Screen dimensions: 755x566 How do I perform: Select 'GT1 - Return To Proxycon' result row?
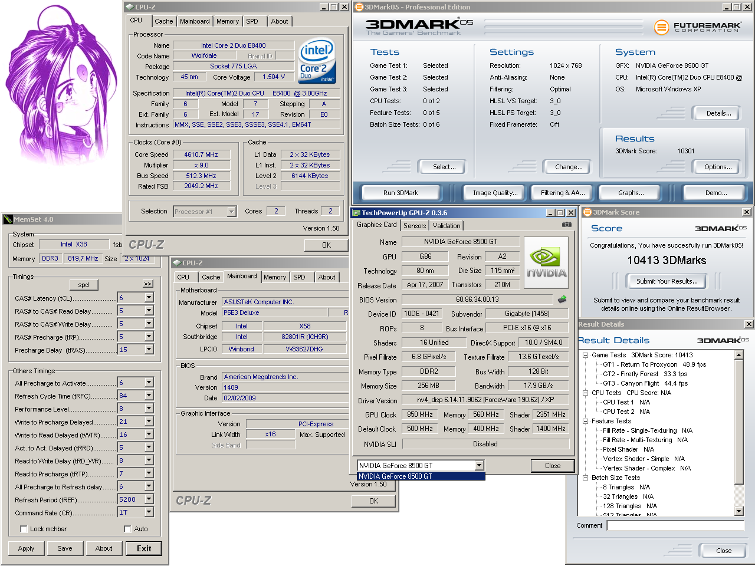pos(654,364)
